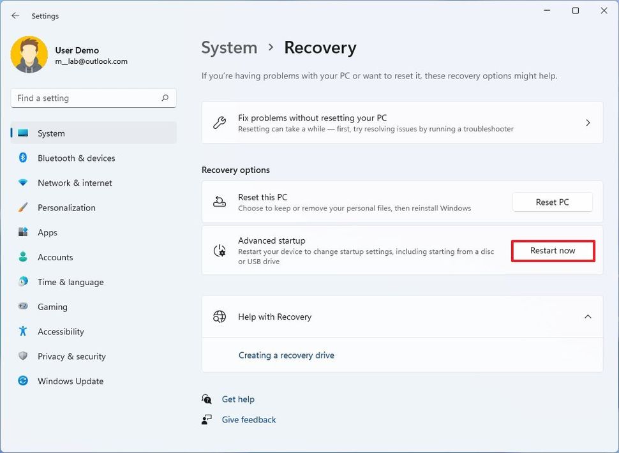Click the Restart now button
This screenshot has height=453, width=619.
pyautogui.click(x=552, y=251)
